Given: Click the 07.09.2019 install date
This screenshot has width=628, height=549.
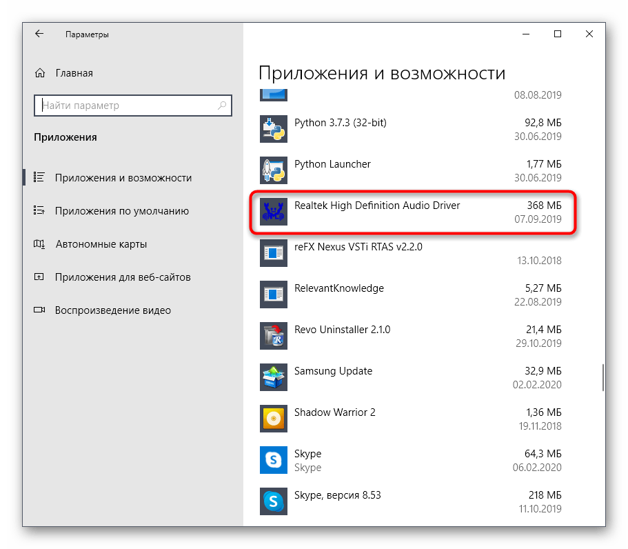Looking at the screenshot, I should coord(538,219).
